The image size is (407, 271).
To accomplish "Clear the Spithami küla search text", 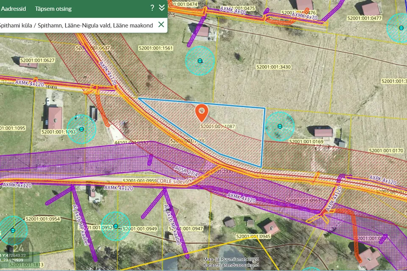I will click(x=161, y=25).
